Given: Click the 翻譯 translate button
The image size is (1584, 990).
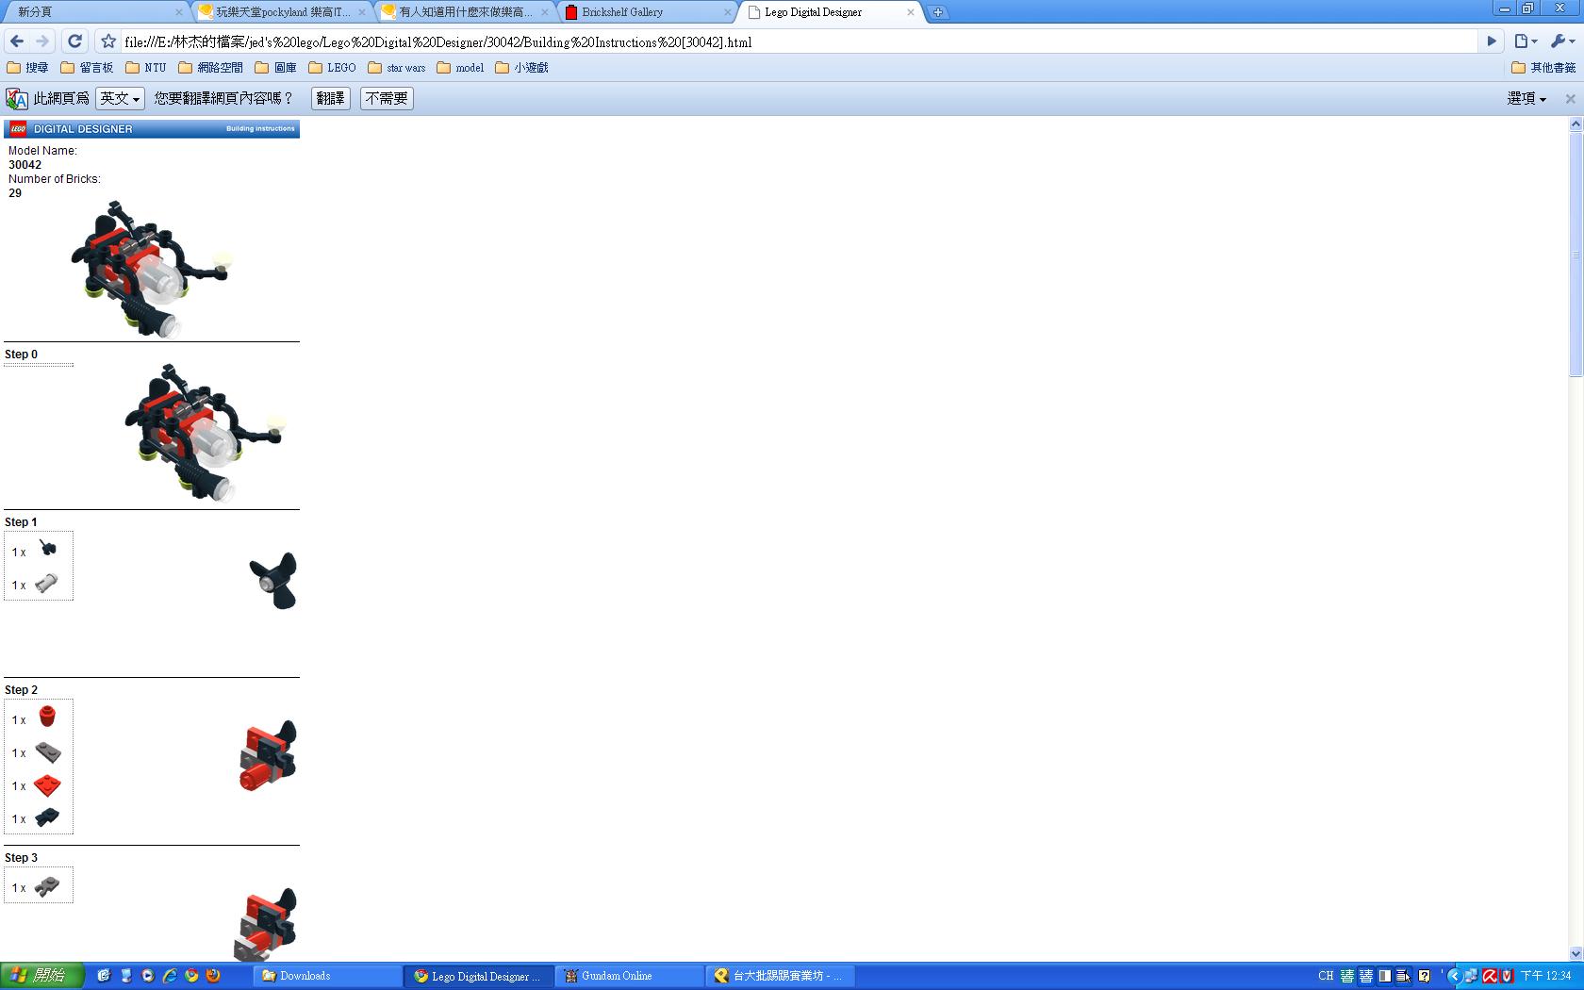Looking at the screenshot, I should [331, 99].
